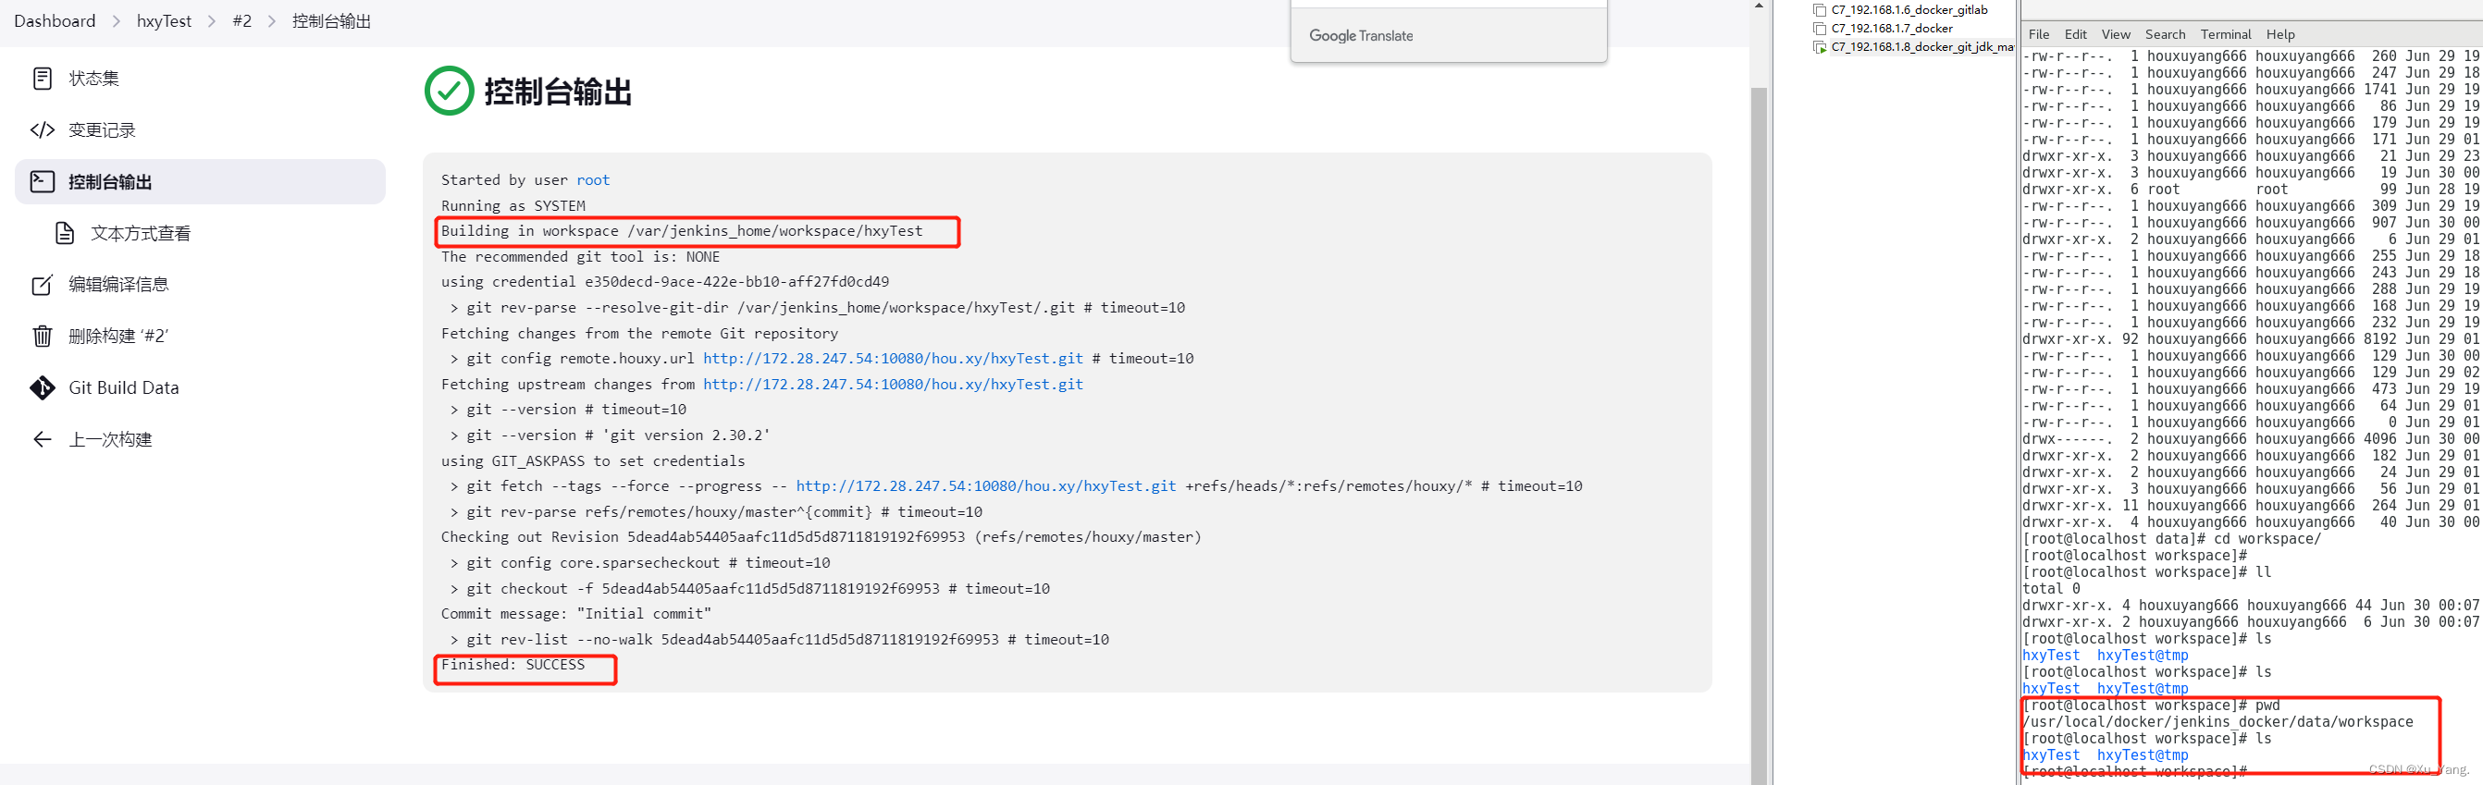
Task: Go to 上一次构建 previous build
Action: (x=201, y=439)
